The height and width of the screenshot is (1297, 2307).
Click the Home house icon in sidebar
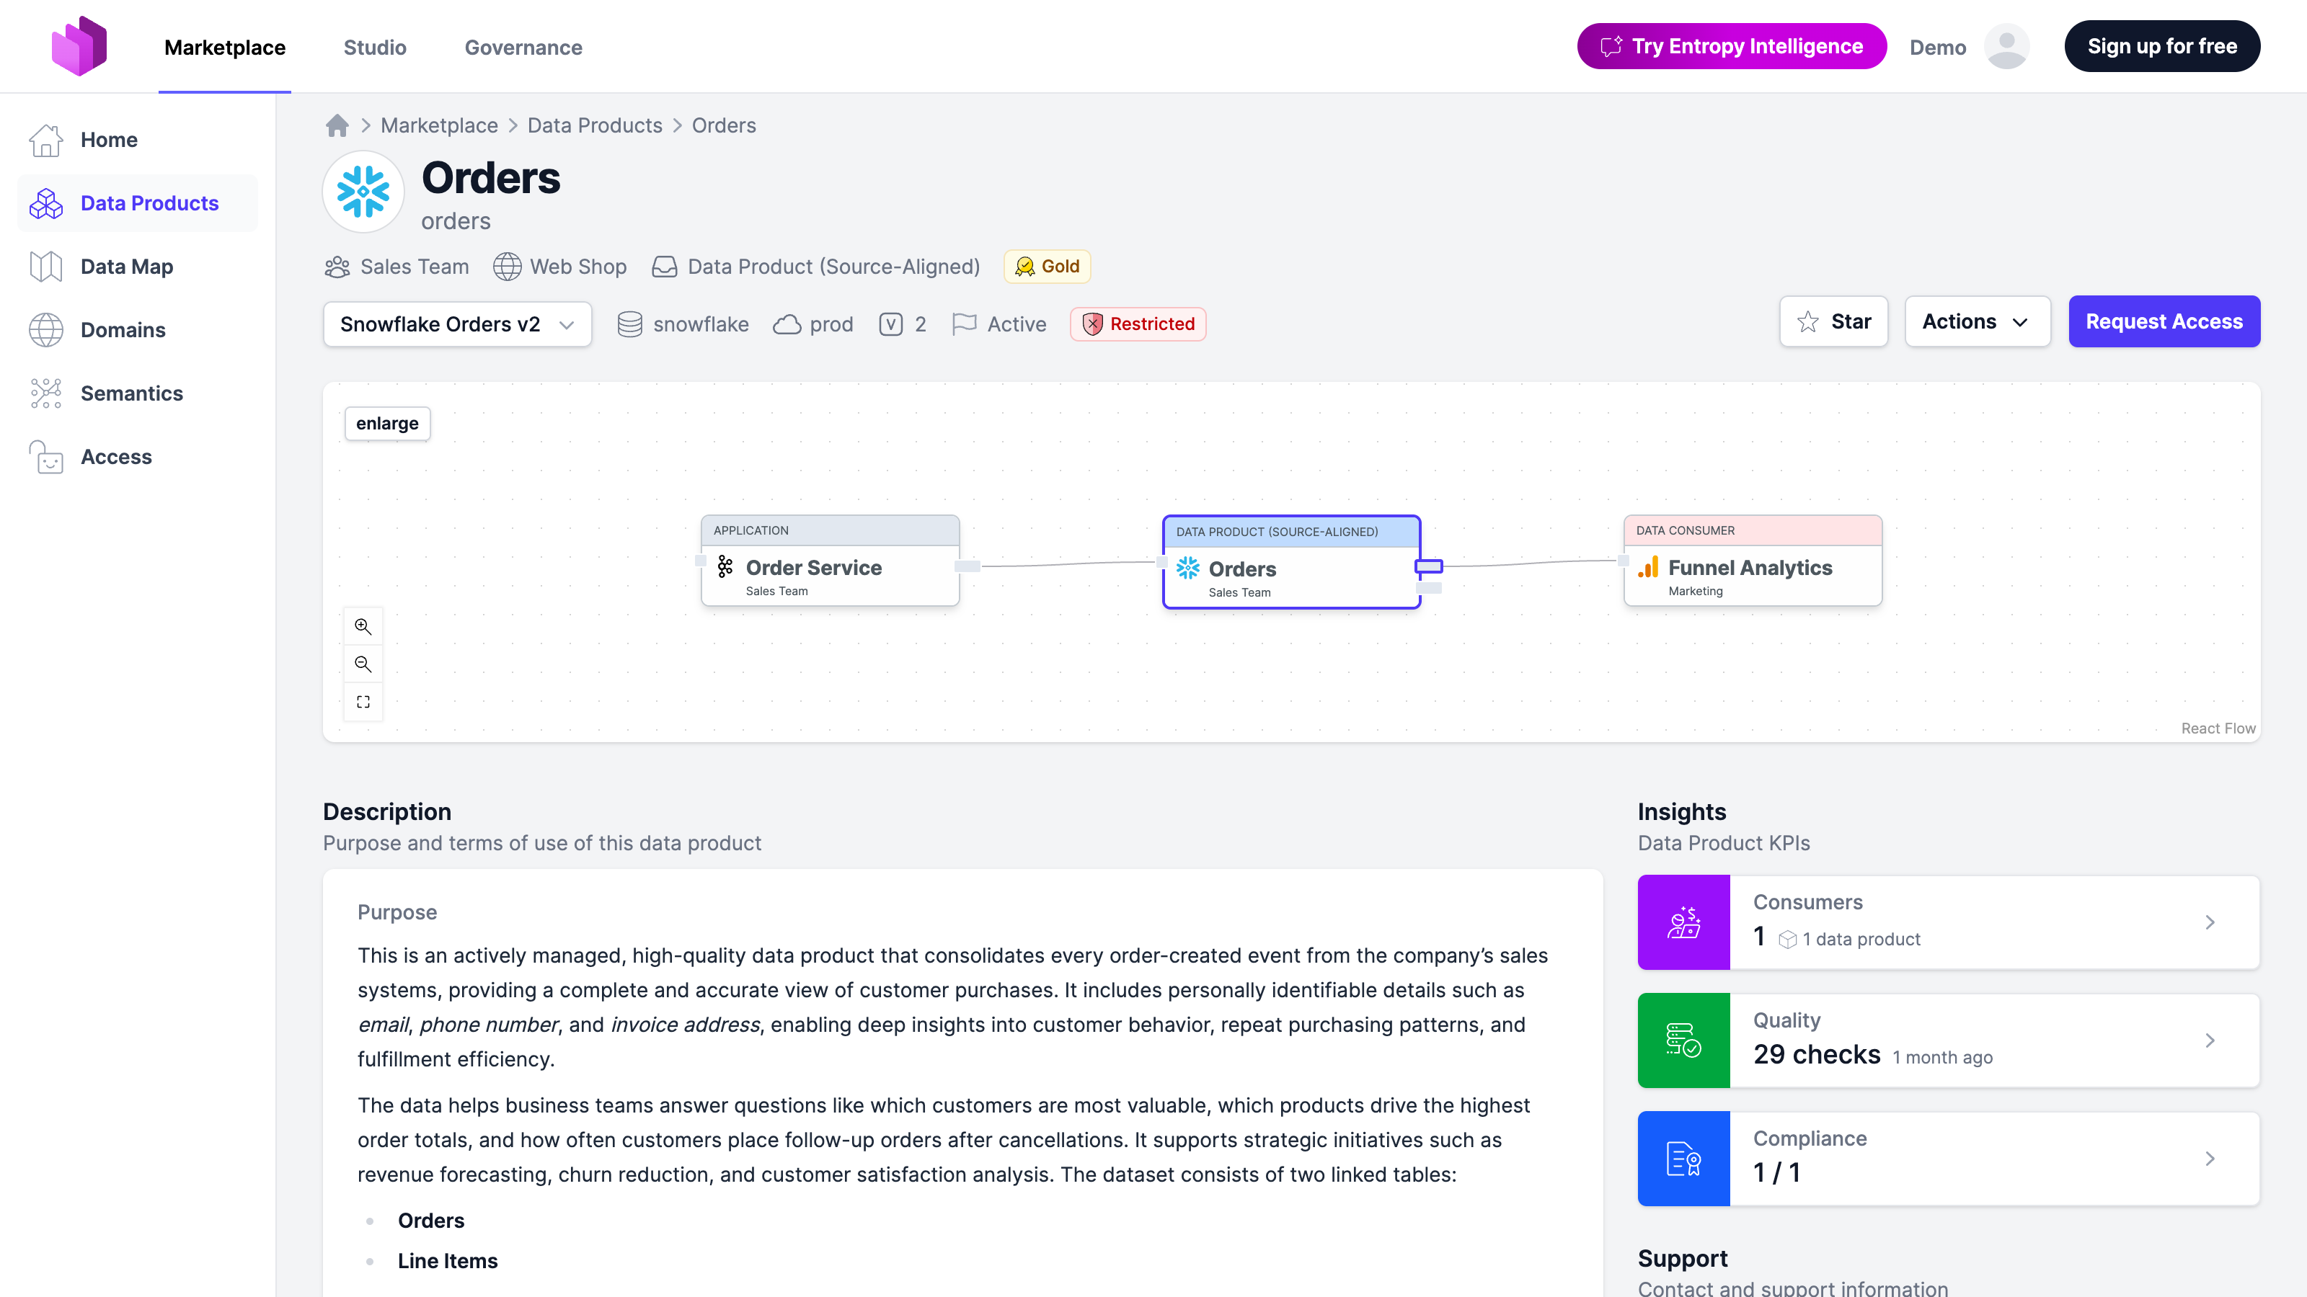point(45,140)
